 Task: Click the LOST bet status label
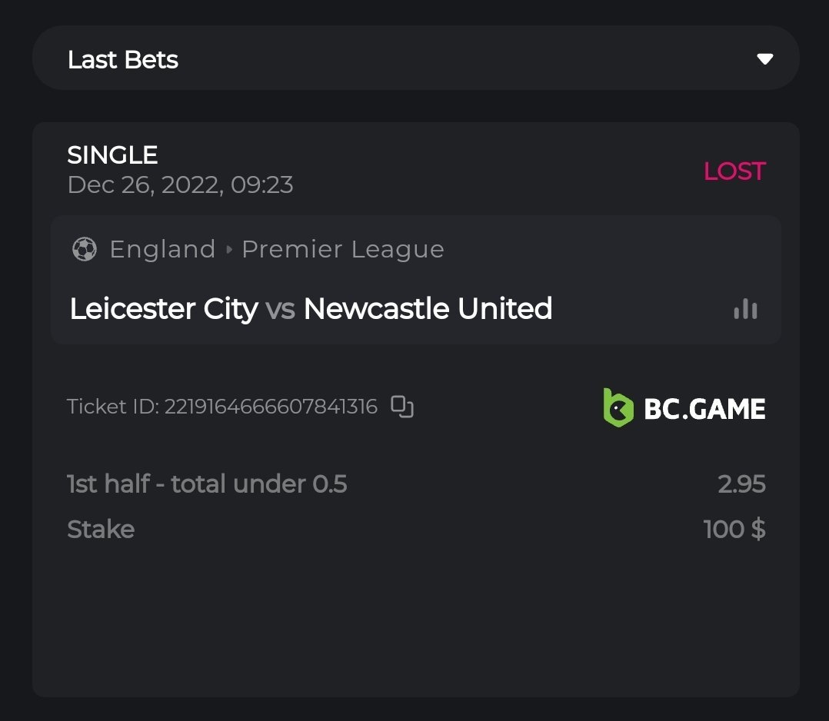pyautogui.click(x=734, y=171)
